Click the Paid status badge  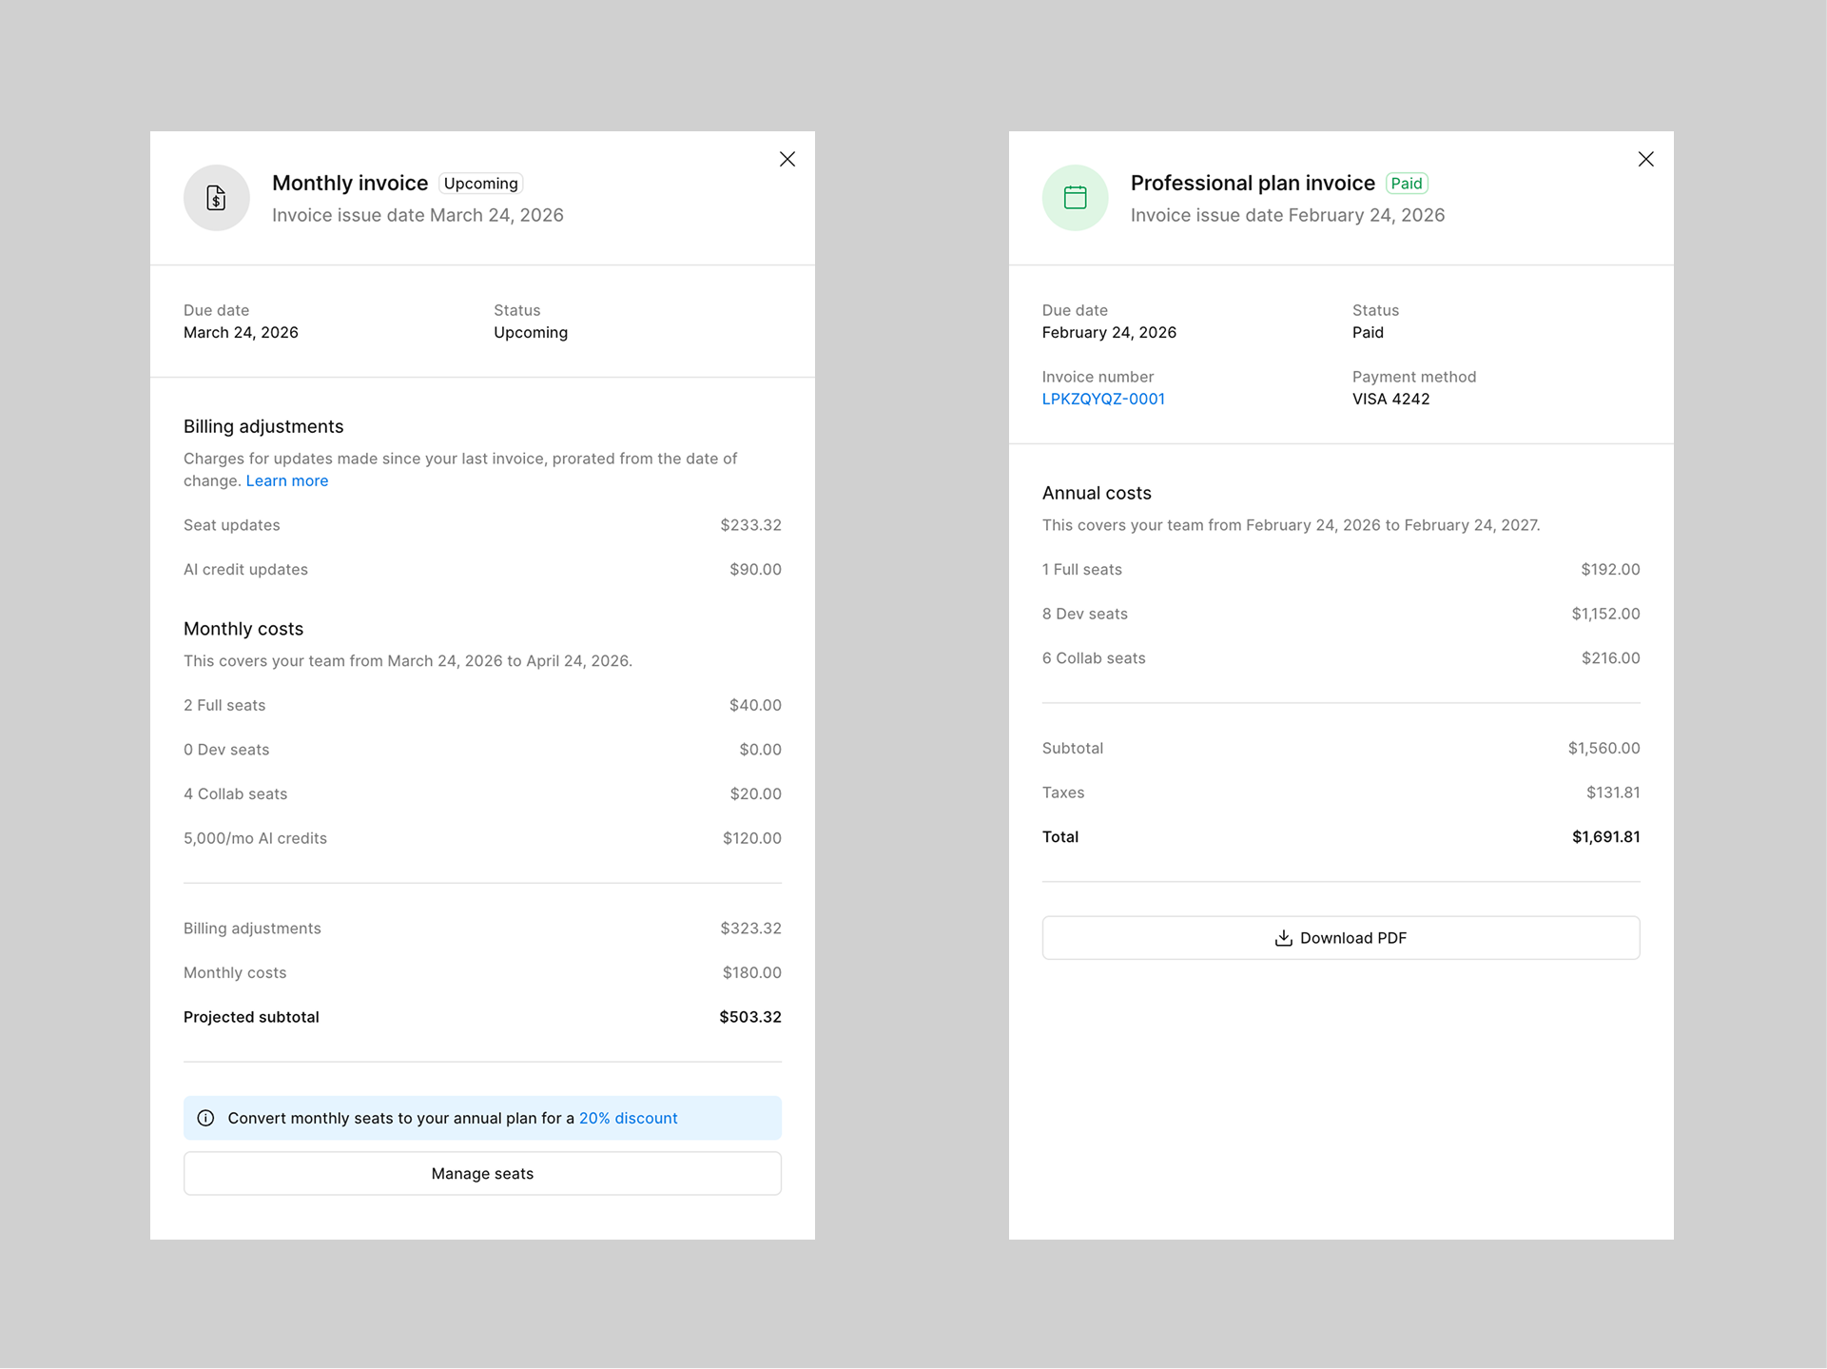click(x=1407, y=183)
